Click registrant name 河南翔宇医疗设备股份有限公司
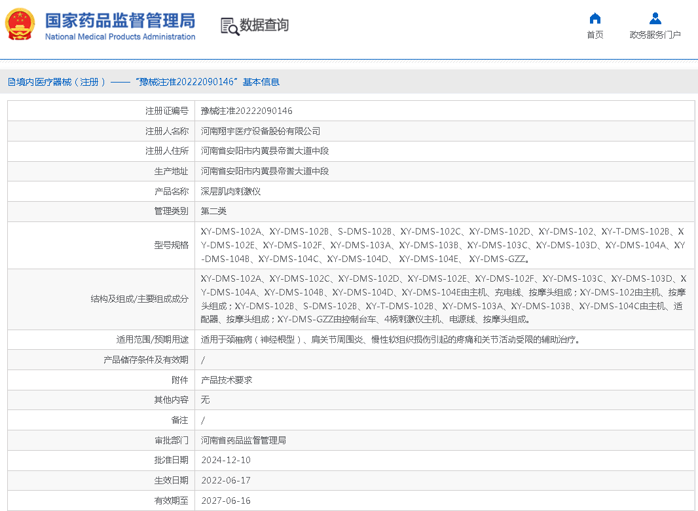This screenshot has height=511, width=698. click(260, 131)
